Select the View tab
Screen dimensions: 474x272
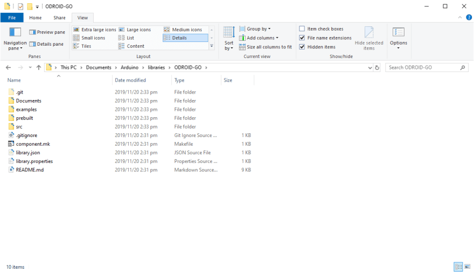click(82, 18)
